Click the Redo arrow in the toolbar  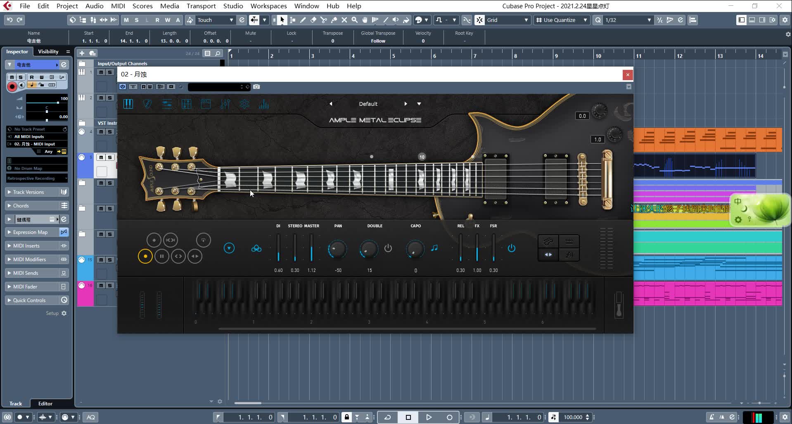[x=20, y=20]
